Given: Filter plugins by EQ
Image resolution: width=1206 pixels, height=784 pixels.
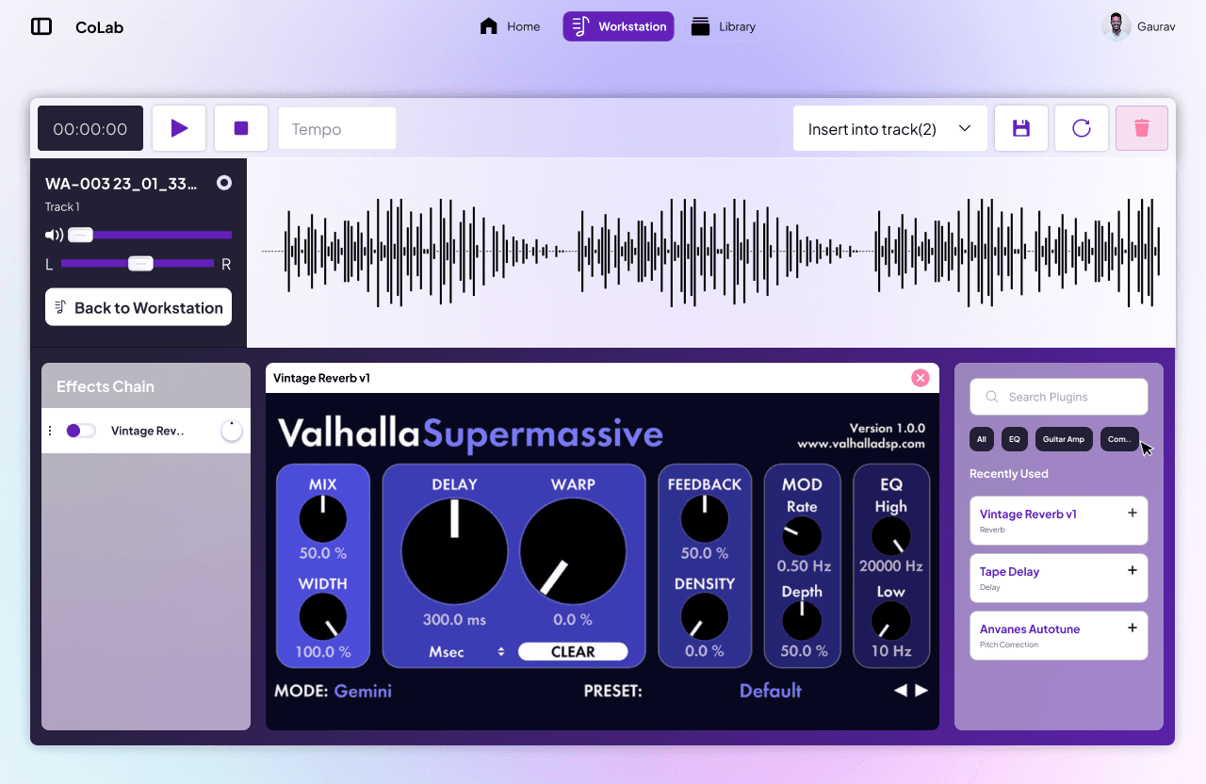Looking at the screenshot, I should point(1015,439).
